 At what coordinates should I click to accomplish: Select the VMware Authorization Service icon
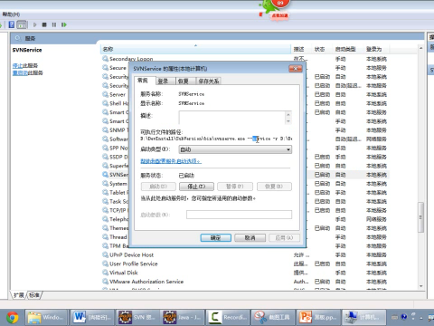(x=105, y=282)
